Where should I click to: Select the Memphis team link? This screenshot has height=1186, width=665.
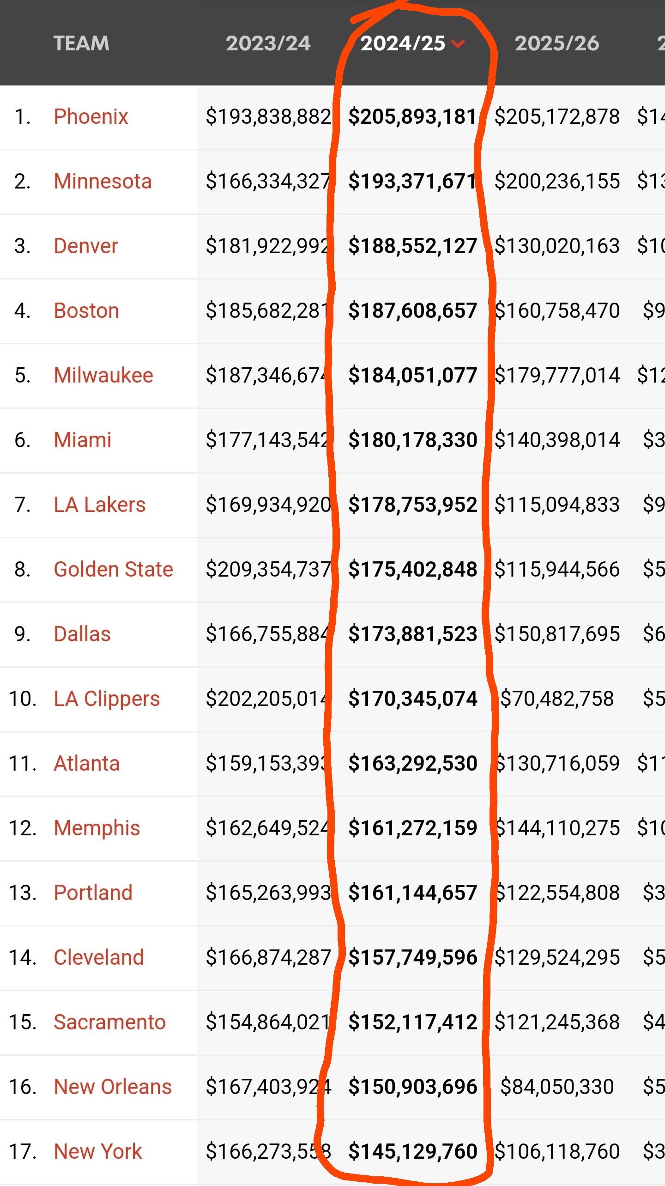pos(97,828)
